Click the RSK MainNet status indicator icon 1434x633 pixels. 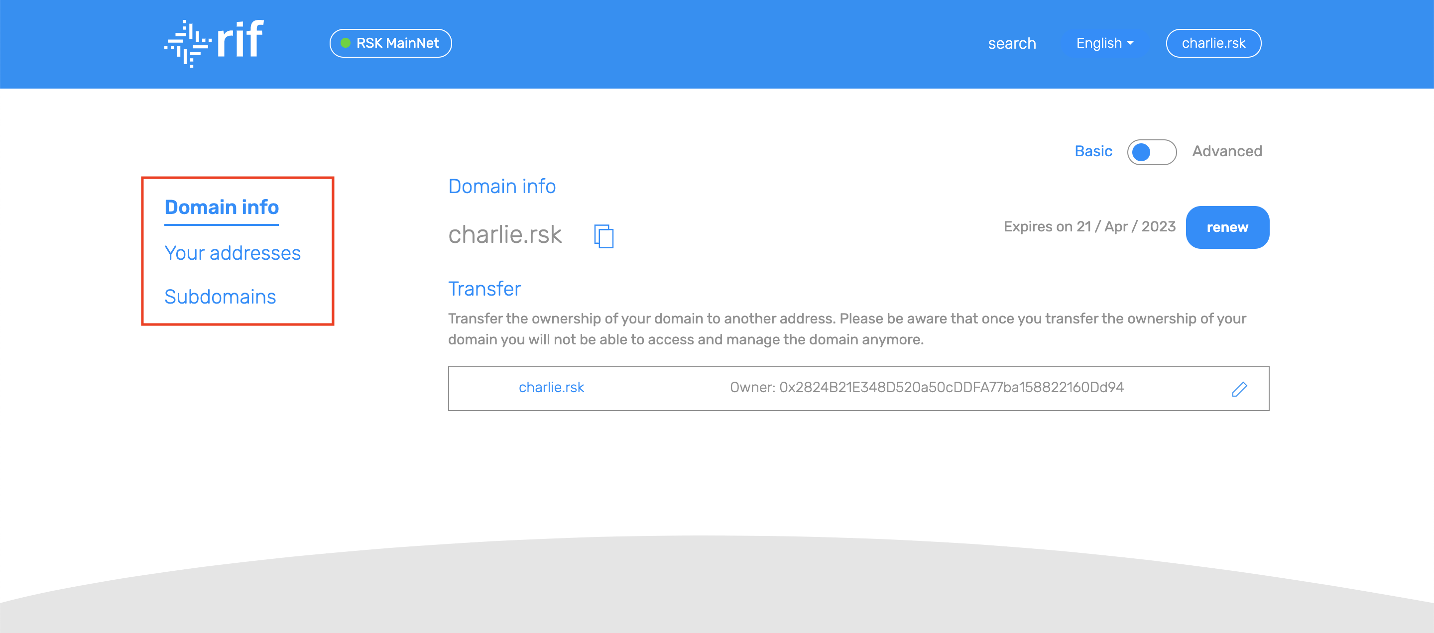click(347, 42)
